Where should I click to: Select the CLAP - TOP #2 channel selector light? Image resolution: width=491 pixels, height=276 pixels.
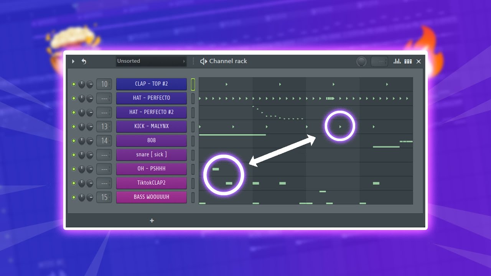point(193,84)
